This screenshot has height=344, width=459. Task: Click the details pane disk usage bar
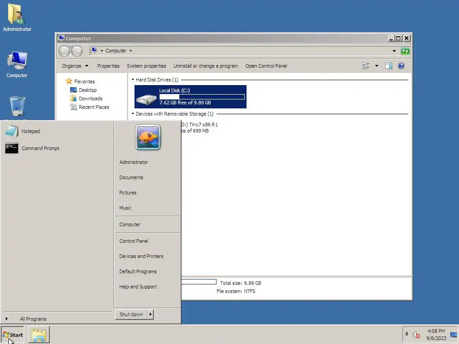[x=199, y=282]
